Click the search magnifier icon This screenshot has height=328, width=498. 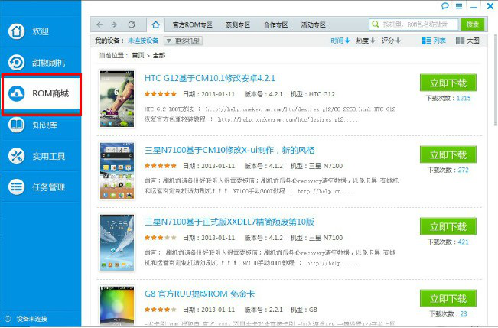[376, 24]
